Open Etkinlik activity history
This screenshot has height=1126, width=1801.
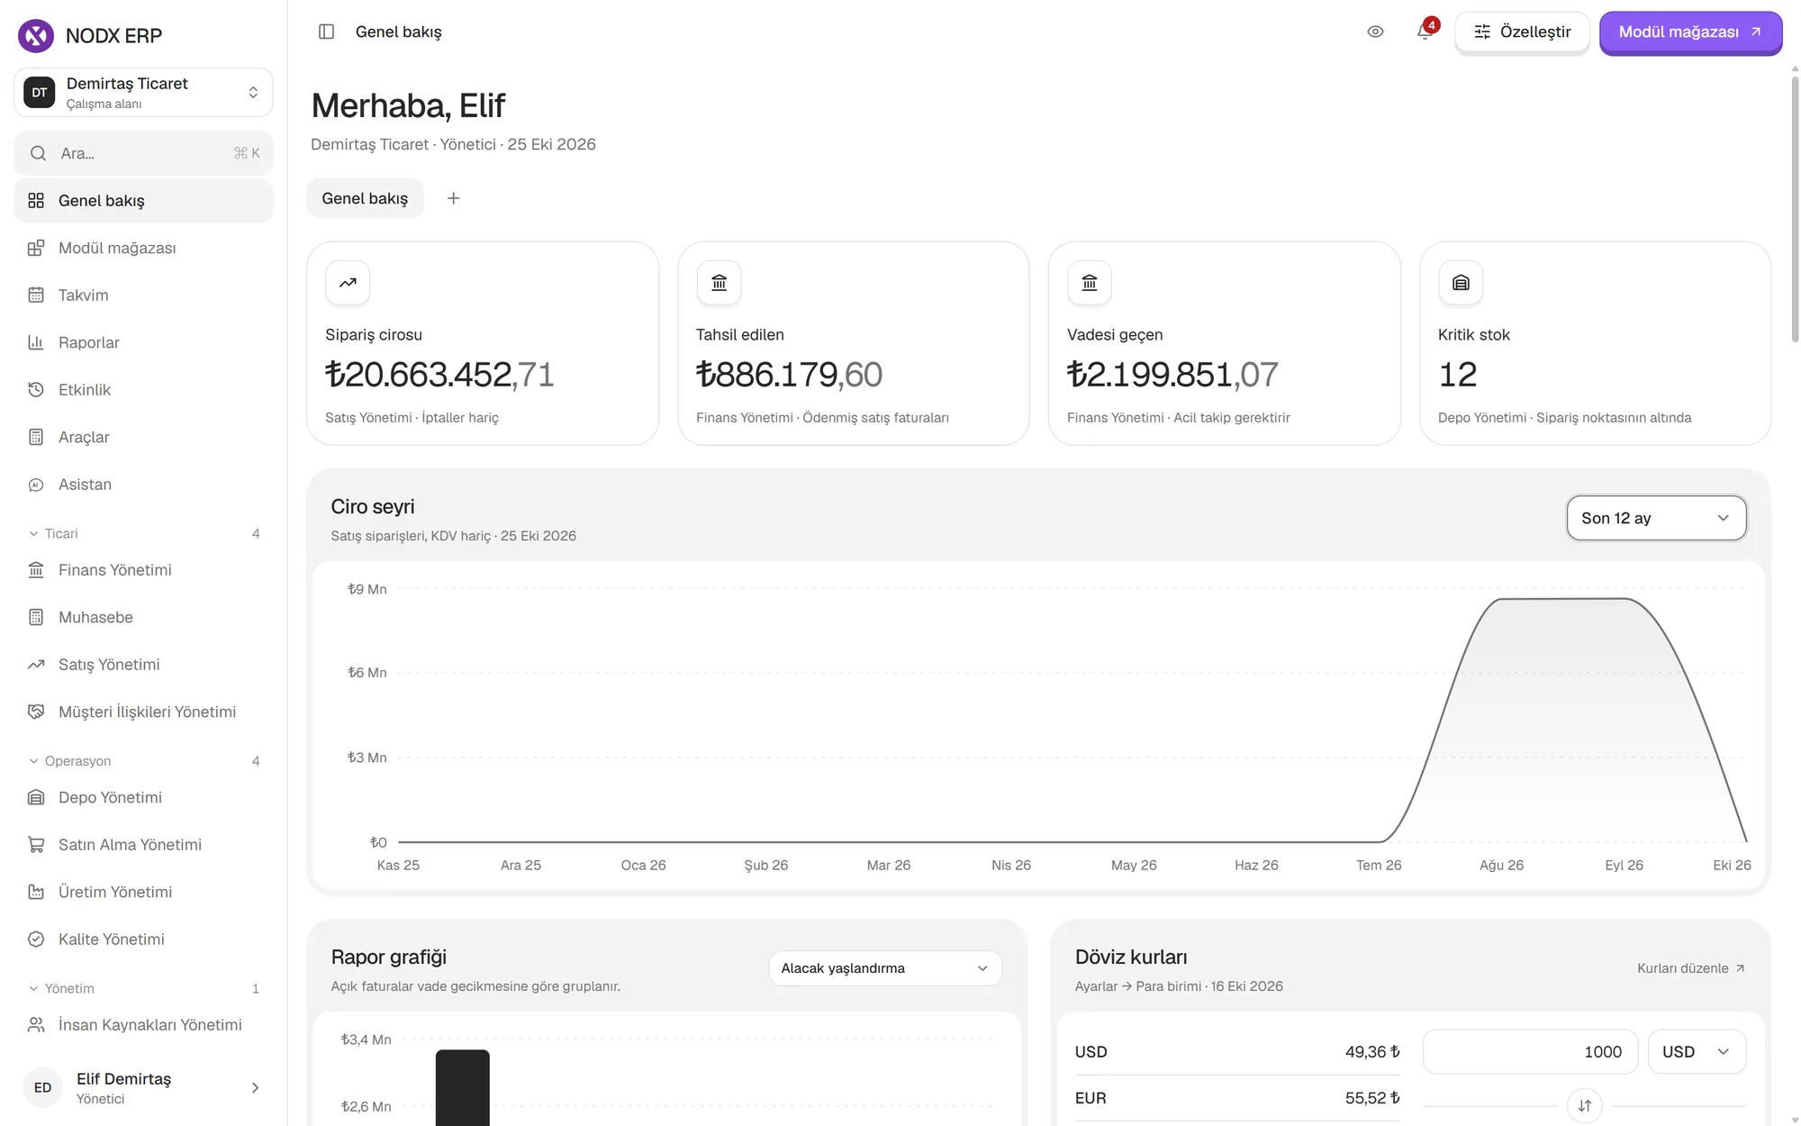143,390
